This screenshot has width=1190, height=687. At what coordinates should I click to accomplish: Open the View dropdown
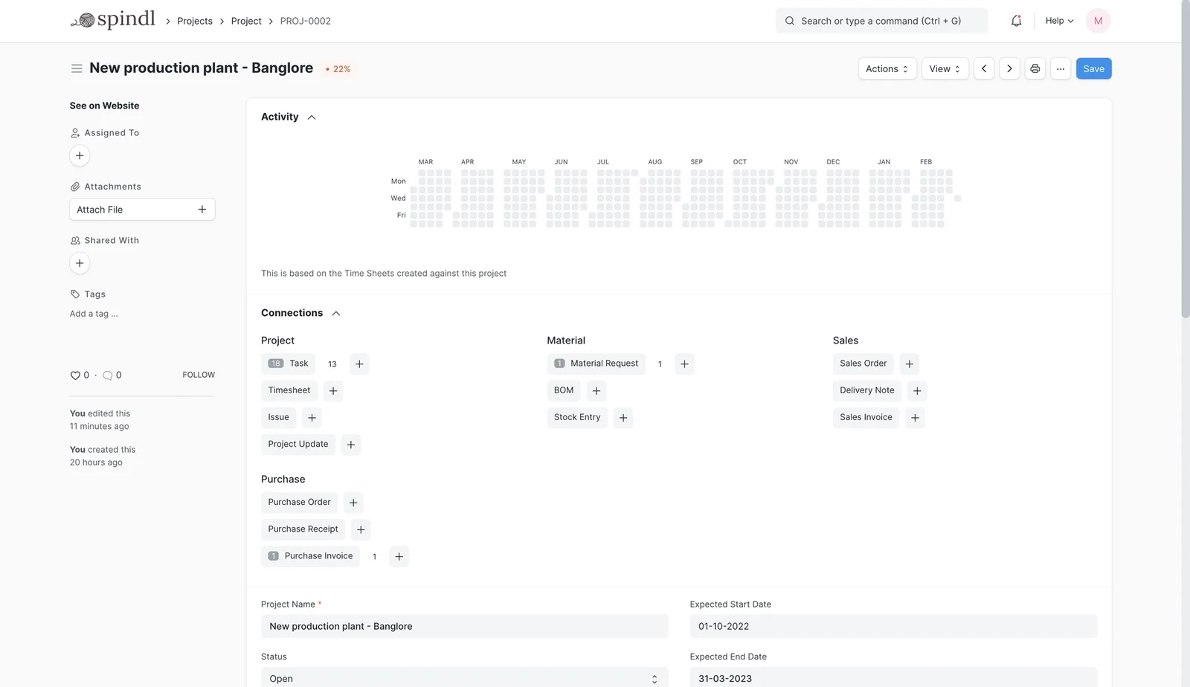945,68
